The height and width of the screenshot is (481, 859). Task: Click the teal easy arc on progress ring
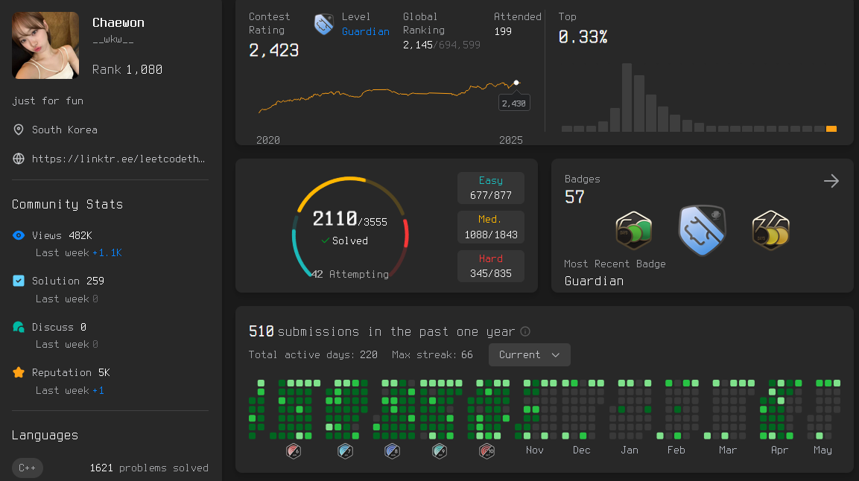pyautogui.click(x=299, y=253)
